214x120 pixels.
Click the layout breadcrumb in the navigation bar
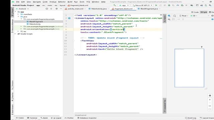coord(63,5)
